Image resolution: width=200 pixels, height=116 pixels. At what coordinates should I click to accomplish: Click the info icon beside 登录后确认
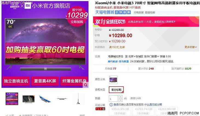111,105
